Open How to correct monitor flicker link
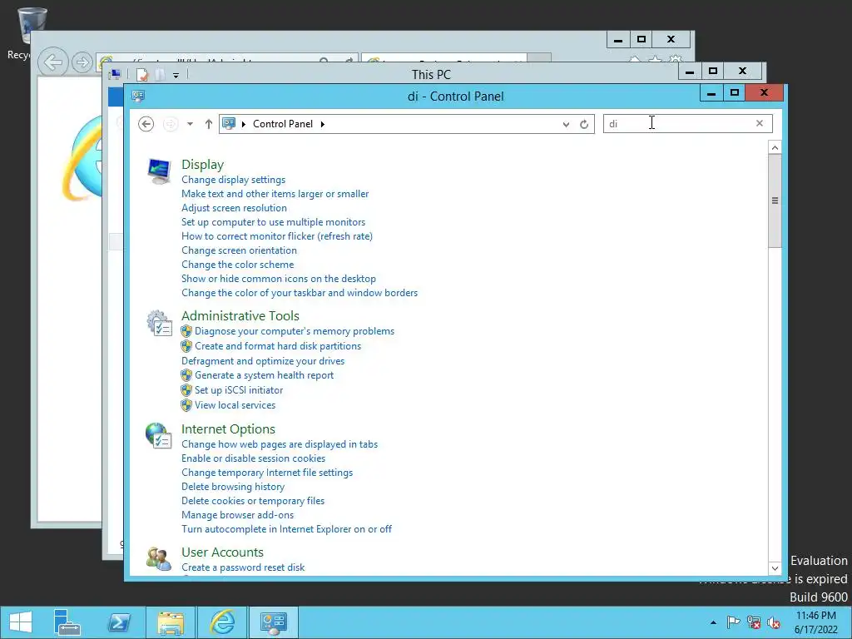The width and height of the screenshot is (852, 639). [277, 236]
